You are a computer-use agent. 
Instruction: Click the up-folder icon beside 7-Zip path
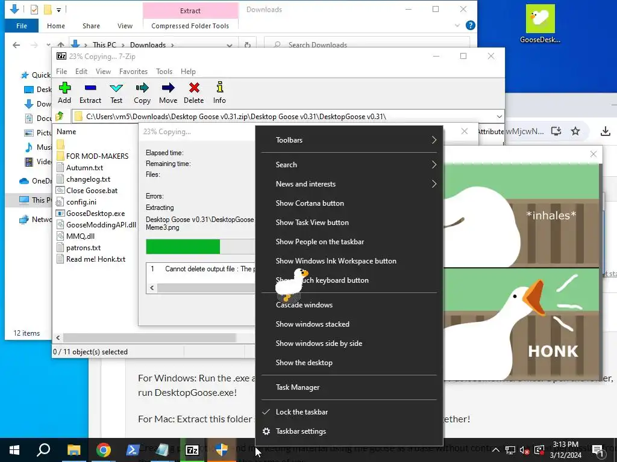click(x=60, y=116)
